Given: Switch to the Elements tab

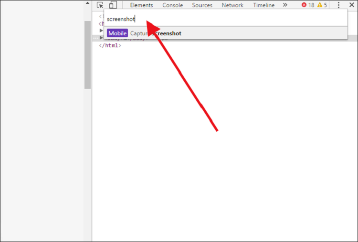Looking at the screenshot, I should [141, 5].
